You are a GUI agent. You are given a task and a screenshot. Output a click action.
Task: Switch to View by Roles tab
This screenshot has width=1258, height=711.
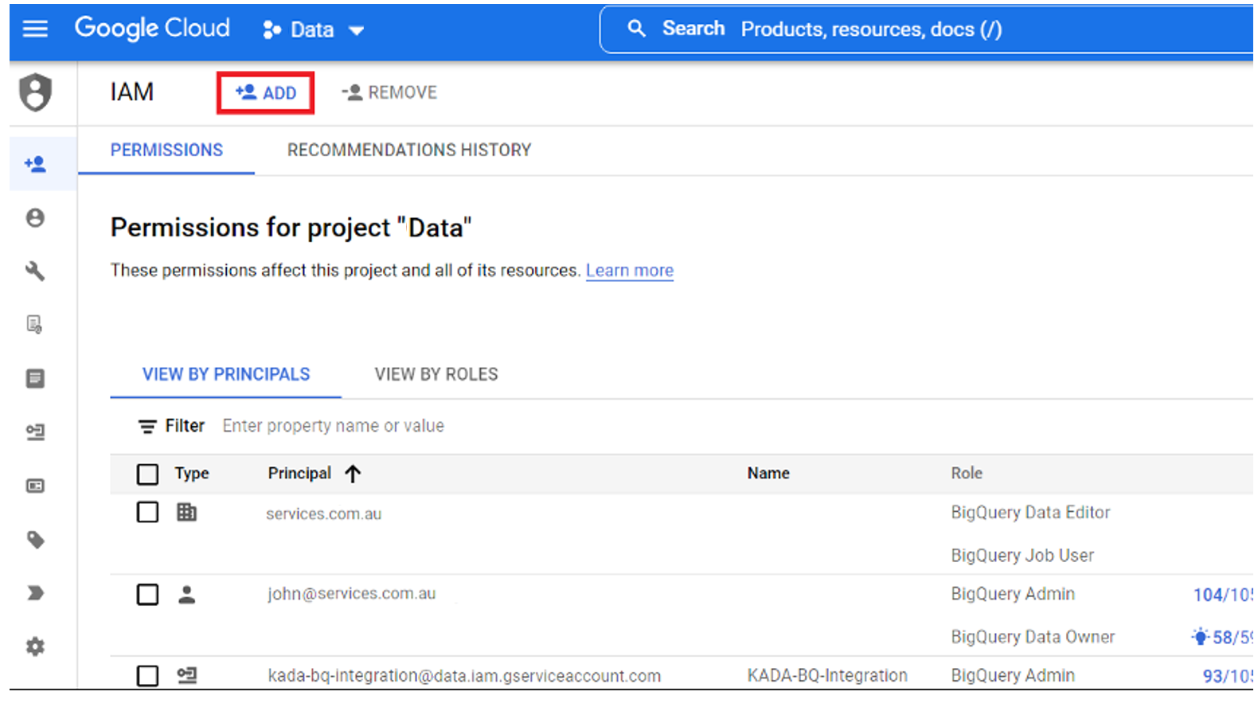pos(436,374)
